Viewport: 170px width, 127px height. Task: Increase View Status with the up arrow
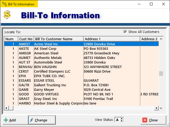tap(122, 118)
